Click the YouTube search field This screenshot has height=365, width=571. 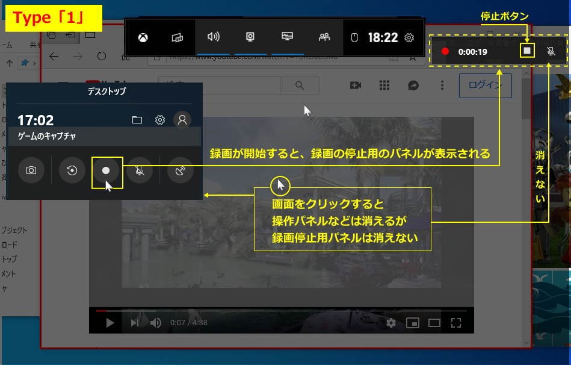coord(220,86)
